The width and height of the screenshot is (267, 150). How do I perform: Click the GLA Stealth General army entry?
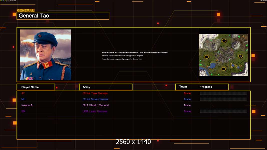pyautogui.click(x=96, y=105)
